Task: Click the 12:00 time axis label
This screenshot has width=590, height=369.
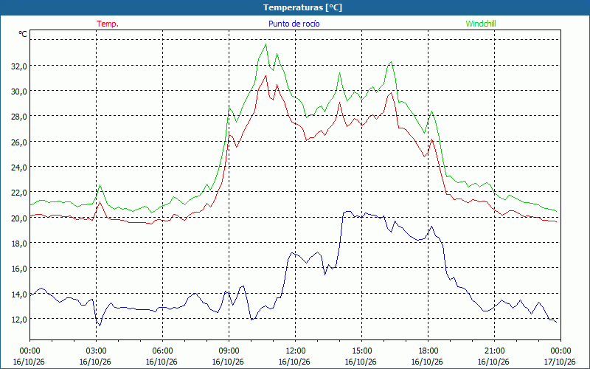Action: (296, 351)
